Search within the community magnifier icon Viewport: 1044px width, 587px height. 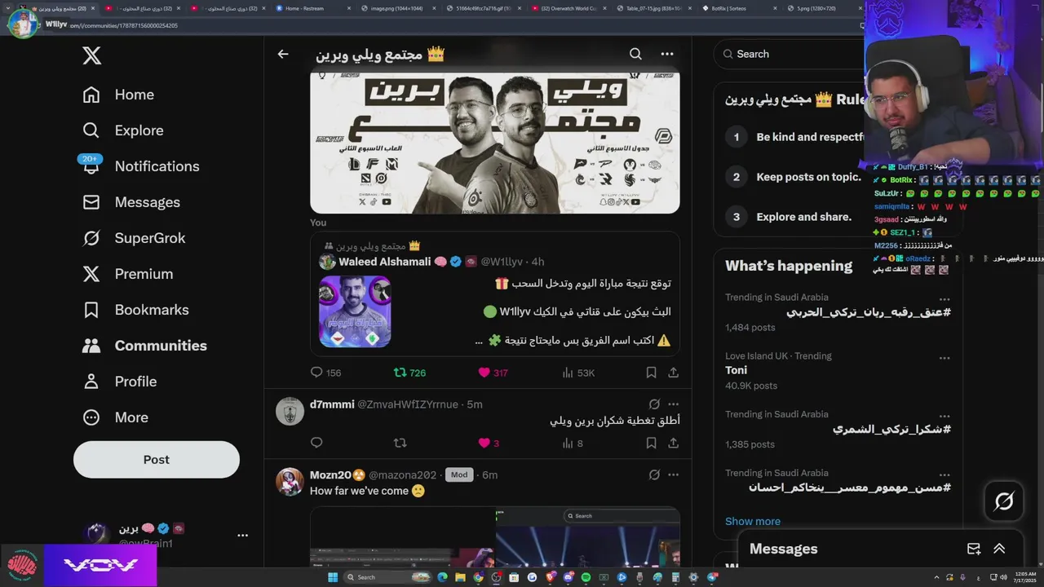(635, 54)
